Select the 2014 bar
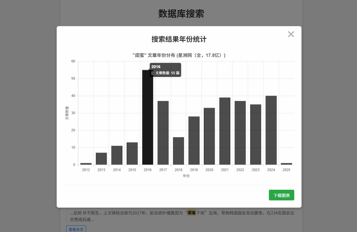This screenshot has height=232, width=357. [117, 155]
